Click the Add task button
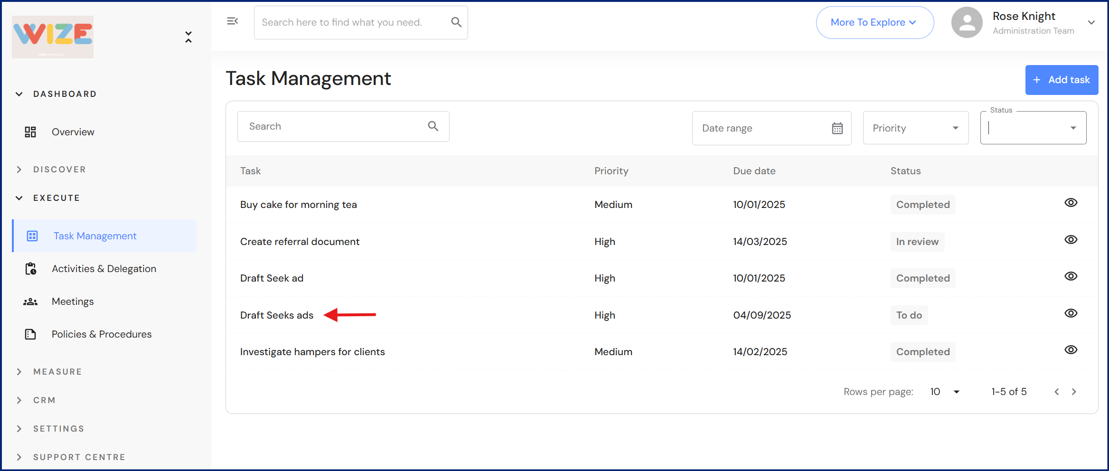Image resolution: width=1109 pixels, height=471 pixels. pyautogui.click(x=1061, y=80)
